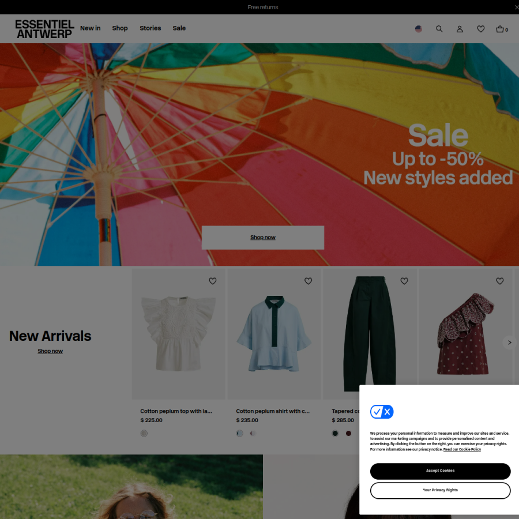This screenshot has width=519, height=519.
Task: Open the New in menu
Action: pos(90,28)
